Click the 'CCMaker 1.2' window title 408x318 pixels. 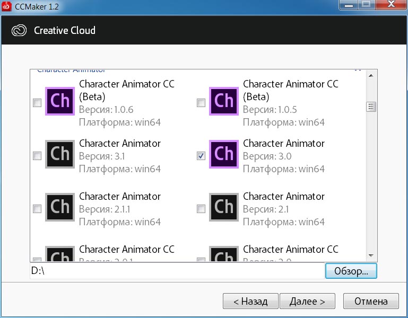pyautogui.click(x=37, y=6)
